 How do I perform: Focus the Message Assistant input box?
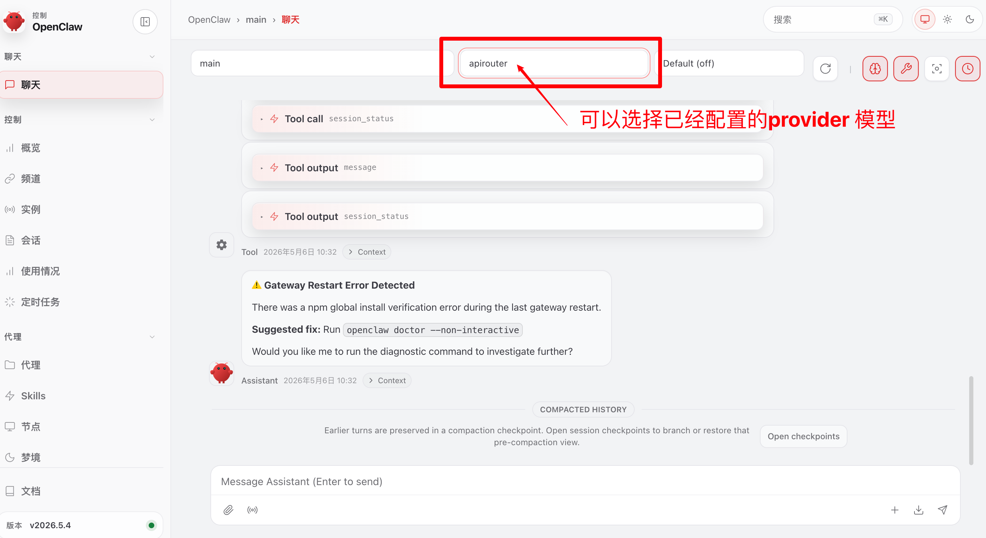tap(585, 481)
